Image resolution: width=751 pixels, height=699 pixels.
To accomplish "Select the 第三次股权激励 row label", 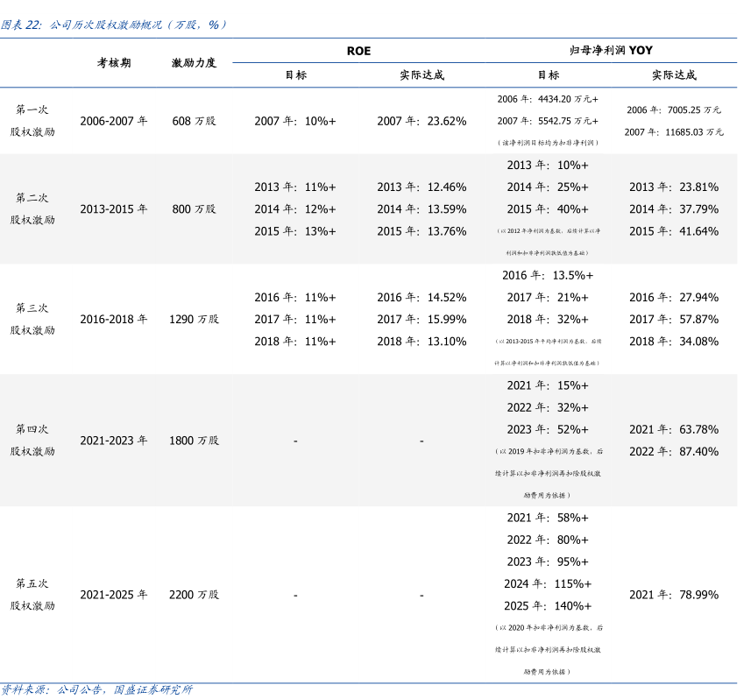I will 32,320.
